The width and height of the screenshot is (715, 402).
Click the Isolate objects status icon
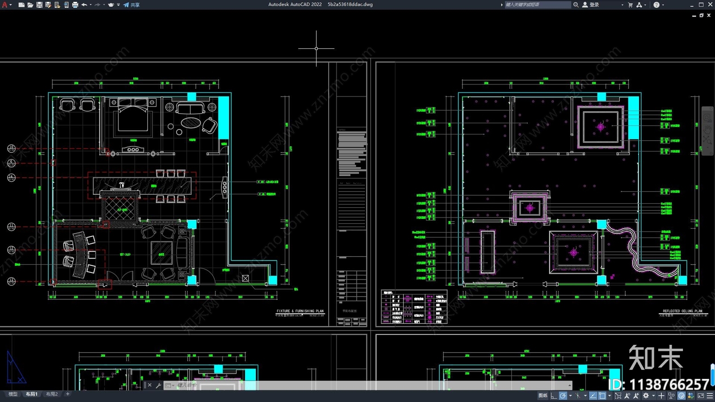click(671, 396)
